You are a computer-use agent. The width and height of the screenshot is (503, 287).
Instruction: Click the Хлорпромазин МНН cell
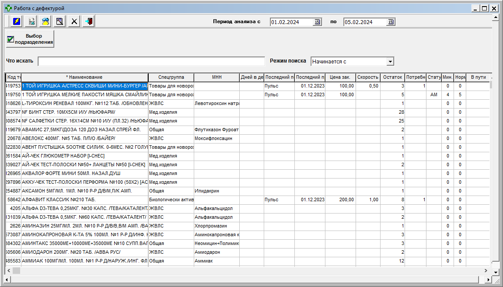click(217, 226)
